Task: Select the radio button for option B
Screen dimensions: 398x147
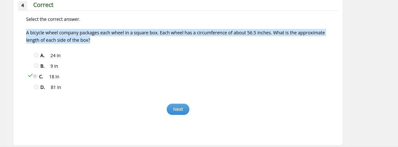Action: pyautogui.click(x=36, y=66)
